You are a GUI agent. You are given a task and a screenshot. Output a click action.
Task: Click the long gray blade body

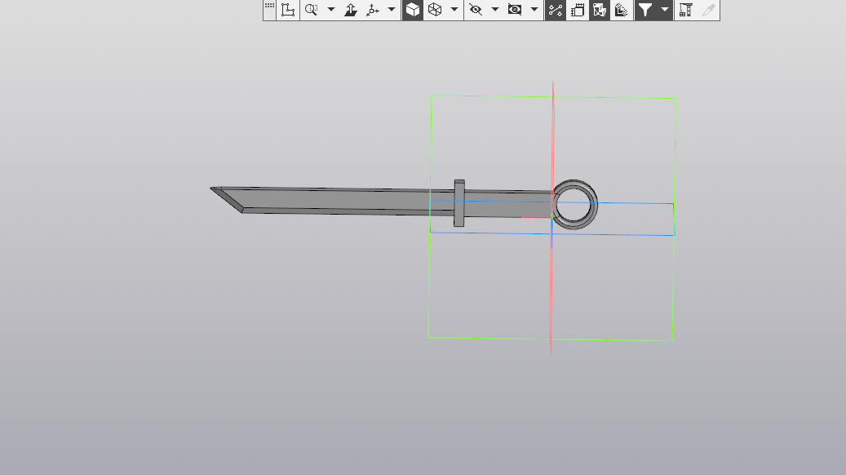pyautogui.click(x=334, y=200)
